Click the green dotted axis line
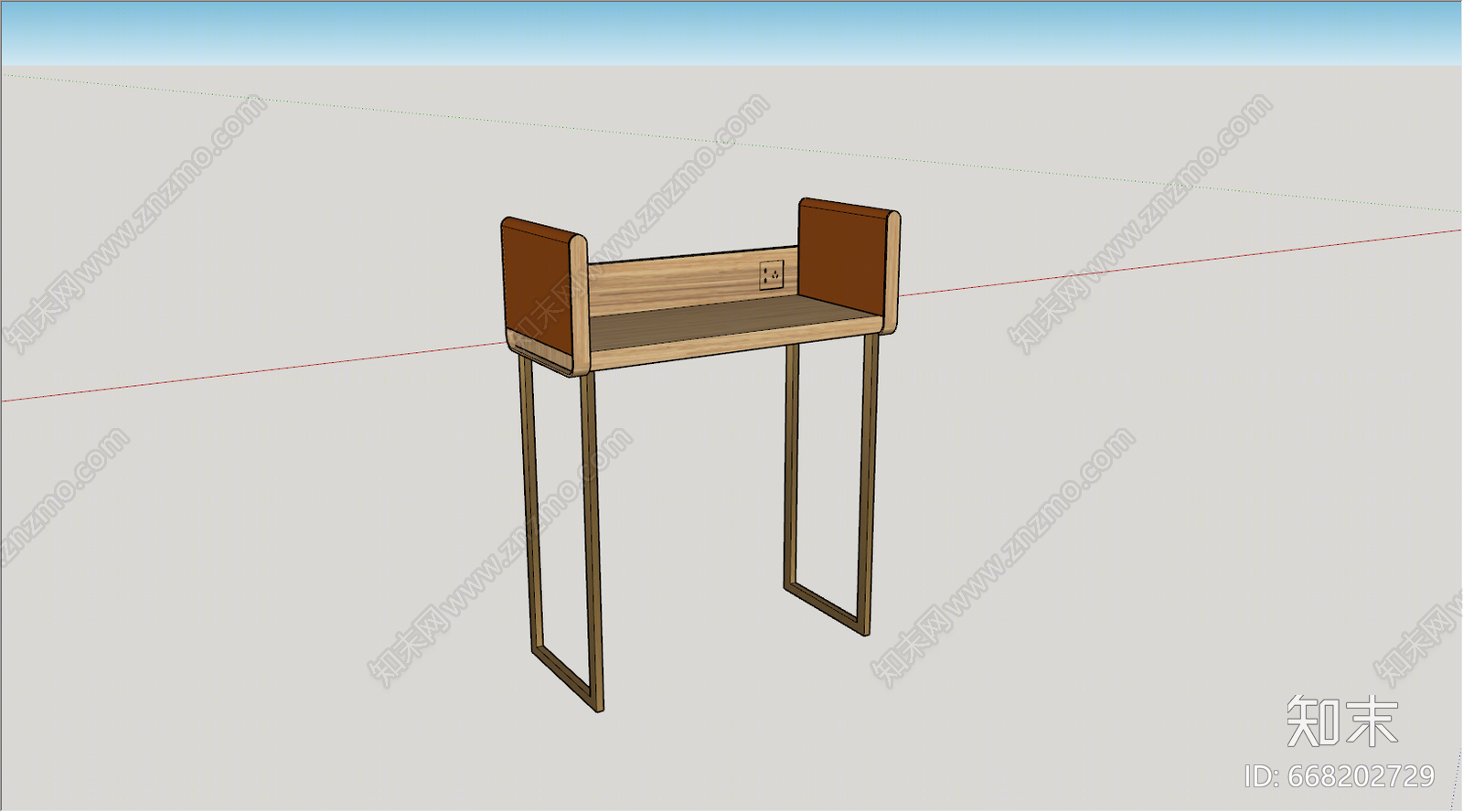1463x812 pixels. click(731, 142)
